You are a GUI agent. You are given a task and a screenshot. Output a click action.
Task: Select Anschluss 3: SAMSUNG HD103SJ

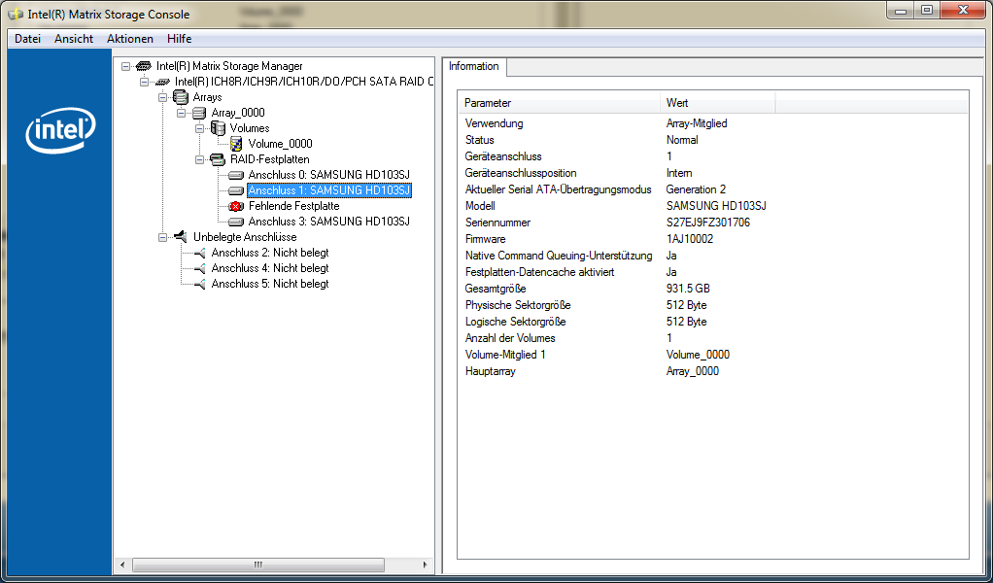pos(328,222)
